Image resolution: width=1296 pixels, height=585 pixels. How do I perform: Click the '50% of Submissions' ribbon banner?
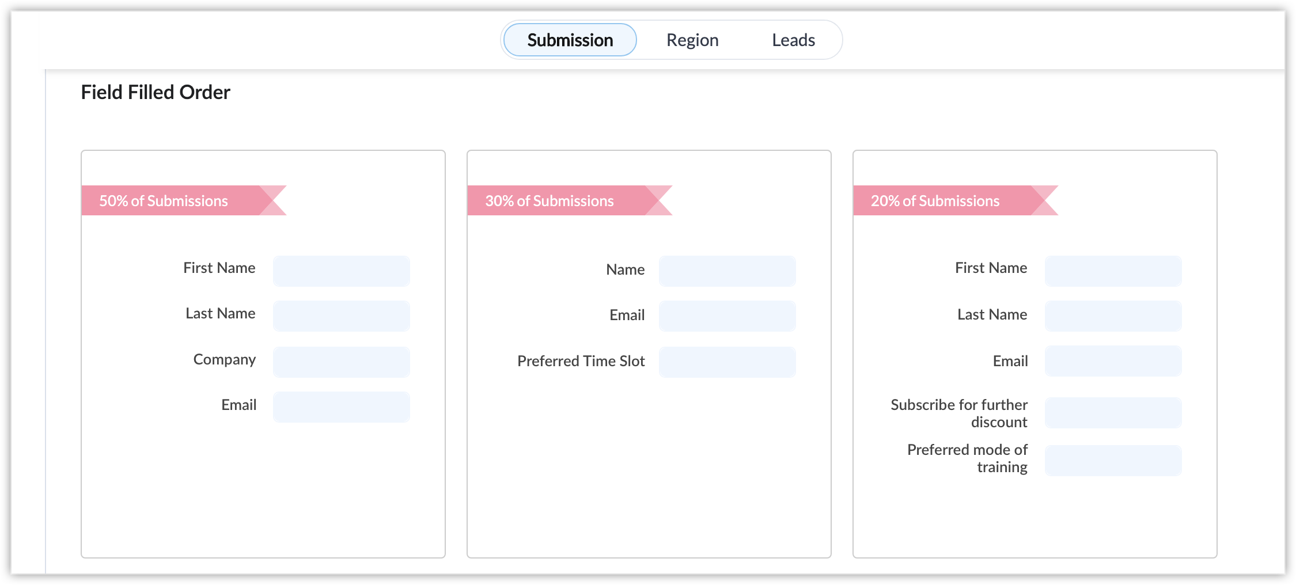(x=173, y=200)
